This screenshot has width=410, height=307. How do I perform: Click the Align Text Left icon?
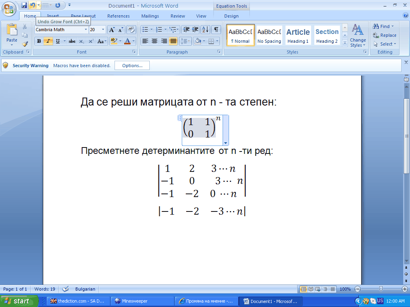[x=145, y=41]
